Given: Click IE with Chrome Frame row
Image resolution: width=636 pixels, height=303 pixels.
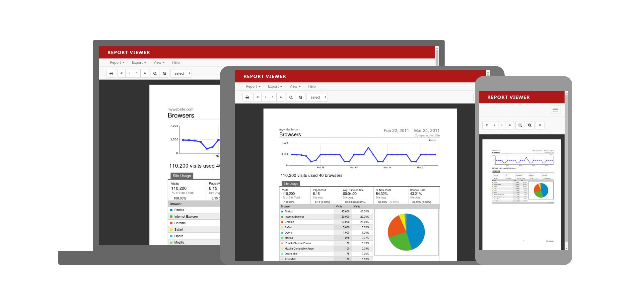Looking at the screenshot, I should click(x=326, y=243).
